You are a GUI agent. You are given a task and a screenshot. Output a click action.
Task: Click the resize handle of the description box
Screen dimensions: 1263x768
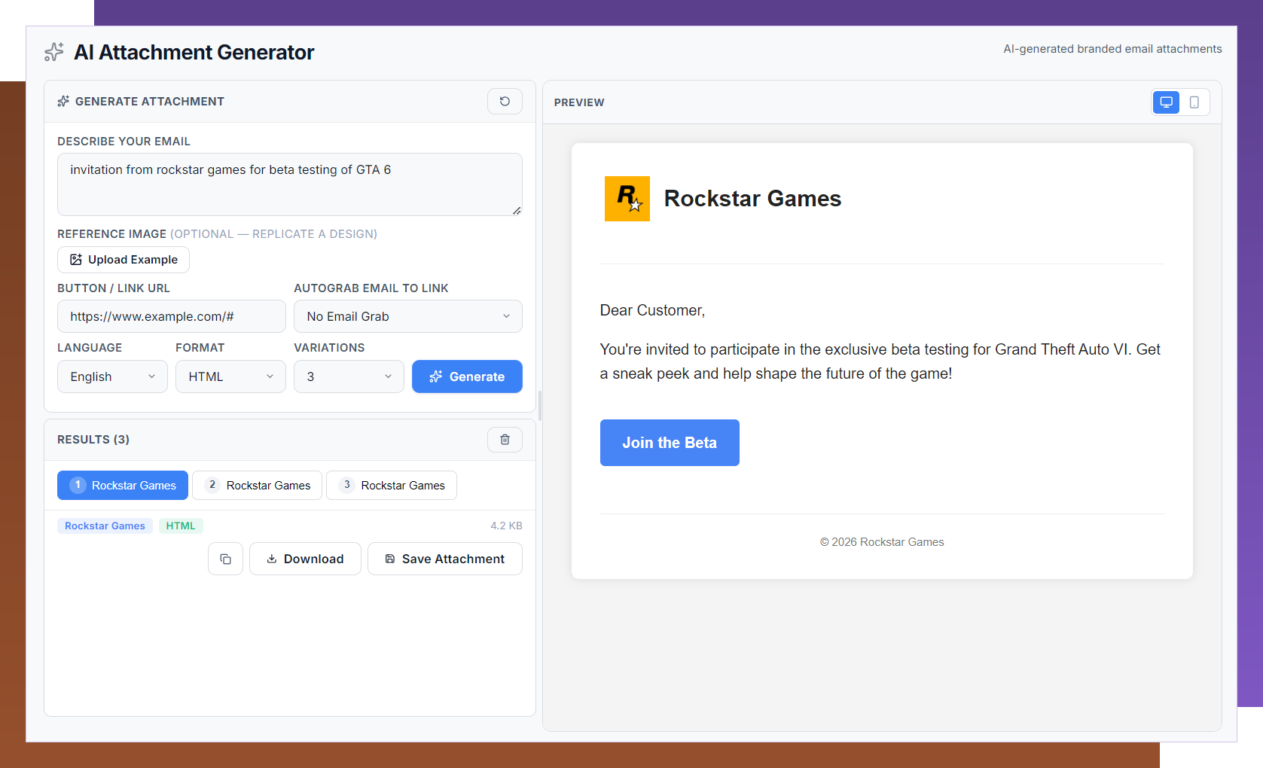[517, 211]
